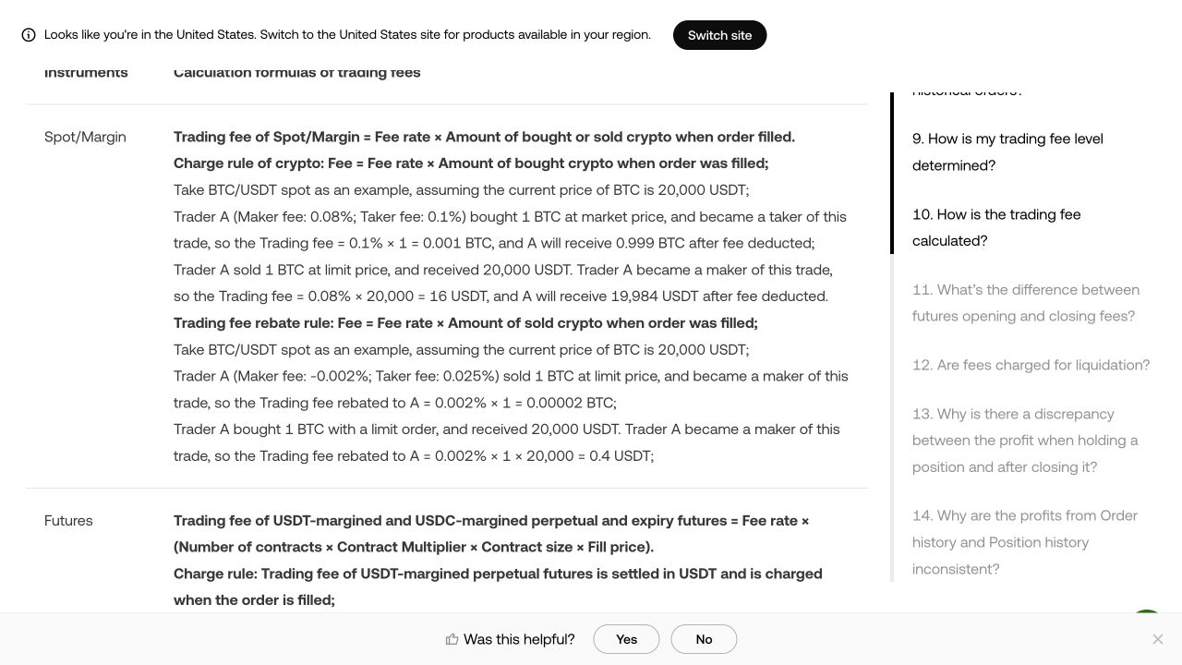The width and height of the screenshot is (1182, 665).
Task: Click the Trading fee rebate rule heading
Action: pyautogui.click(x=465, y=323)
